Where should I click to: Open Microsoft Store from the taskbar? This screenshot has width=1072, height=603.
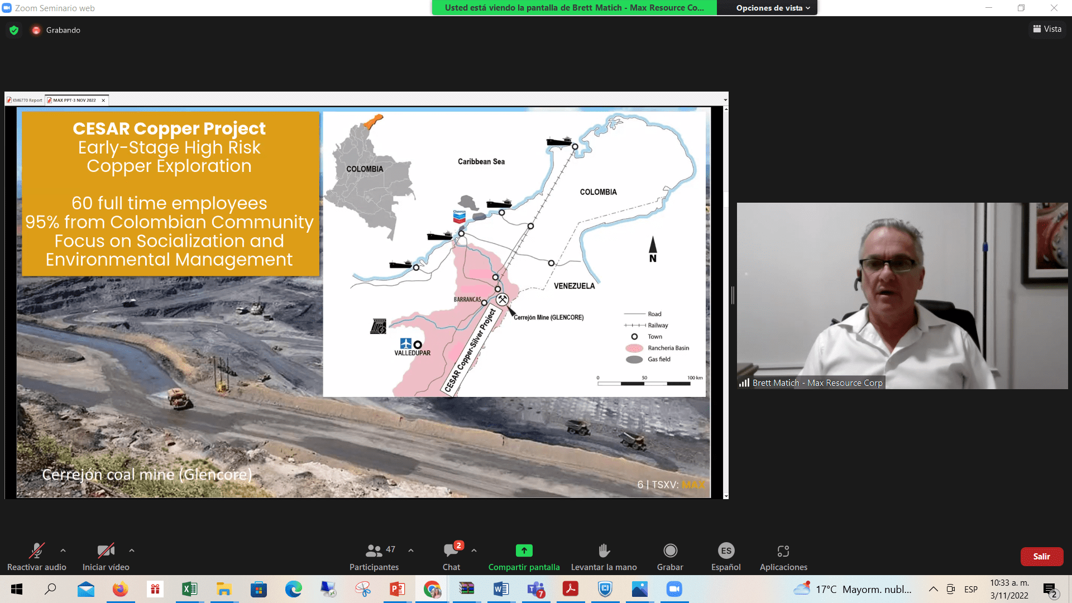pos(259,589)
